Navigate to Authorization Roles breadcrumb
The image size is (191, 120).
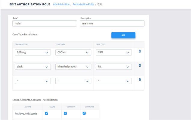click(x=83, y=4)
